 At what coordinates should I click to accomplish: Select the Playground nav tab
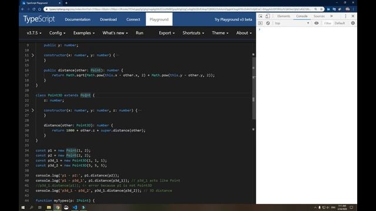click(x=159, y=19)
